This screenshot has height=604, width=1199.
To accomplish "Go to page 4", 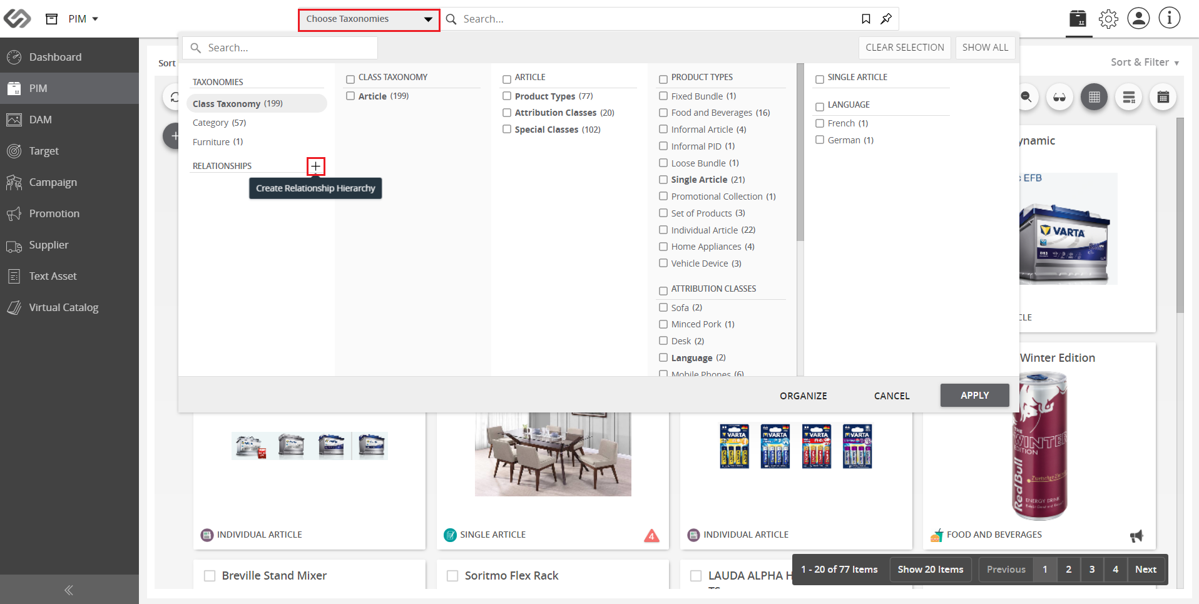I will pos(1116,570).
